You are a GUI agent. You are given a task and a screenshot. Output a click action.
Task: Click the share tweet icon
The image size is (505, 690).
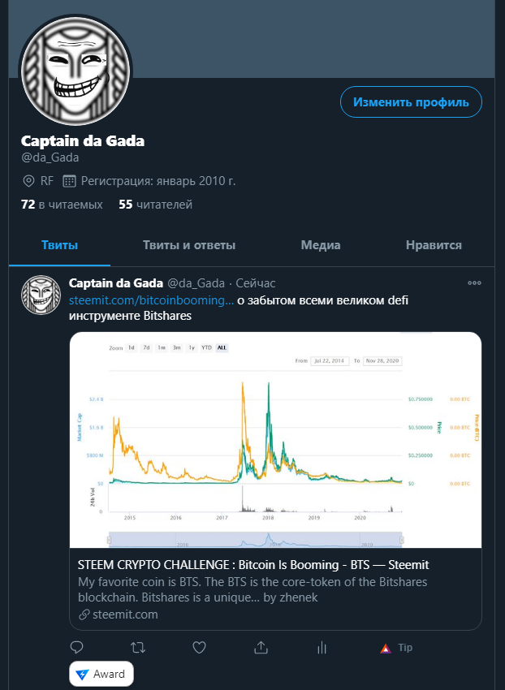(261, 647)
